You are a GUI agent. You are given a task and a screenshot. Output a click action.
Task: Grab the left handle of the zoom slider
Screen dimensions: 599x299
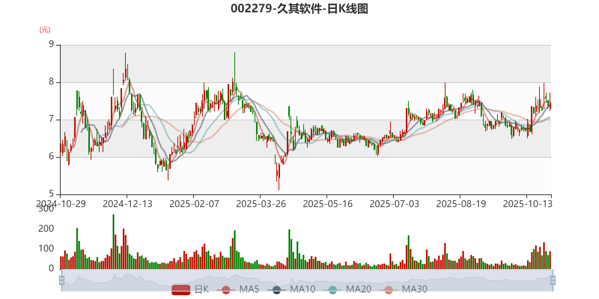62,280
